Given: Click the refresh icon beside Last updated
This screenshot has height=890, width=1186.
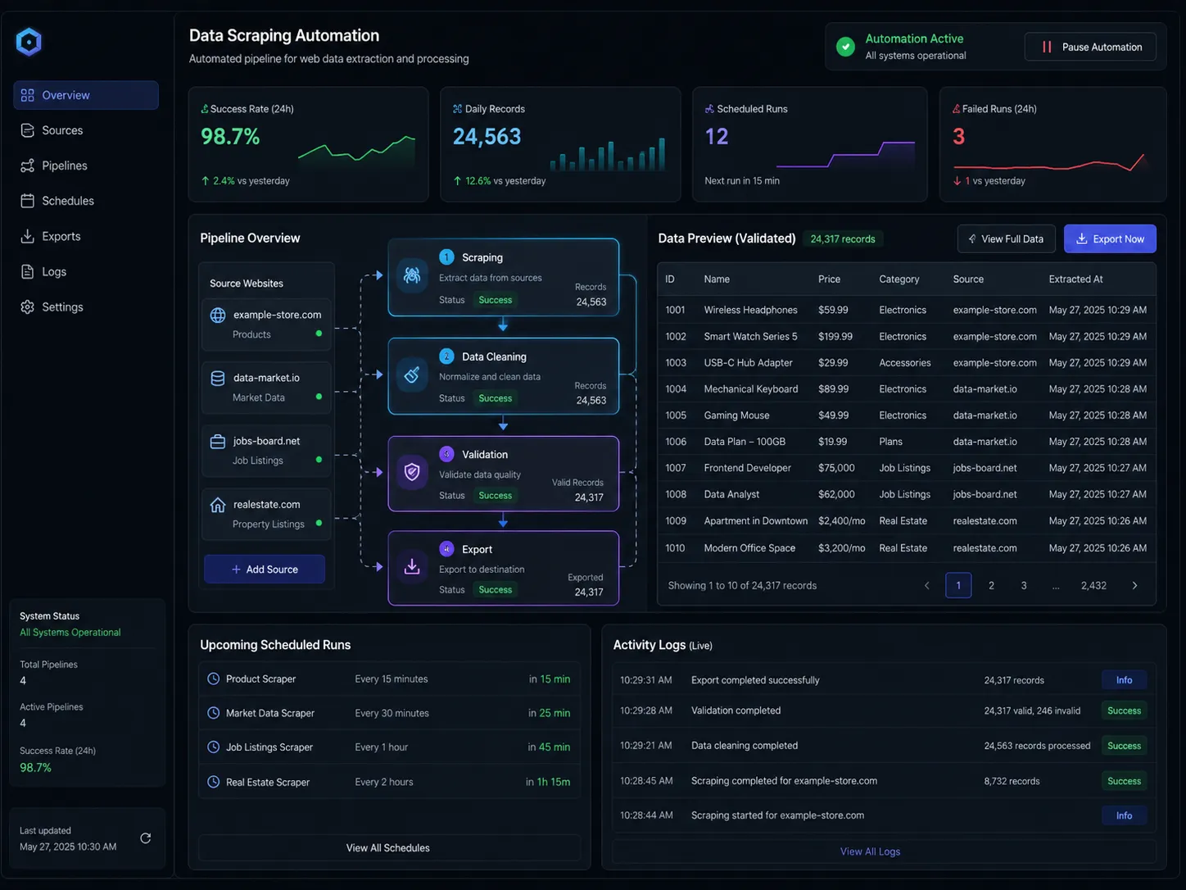Looking at the screenshot, I should pyautogui.click(x=146, y=838).
